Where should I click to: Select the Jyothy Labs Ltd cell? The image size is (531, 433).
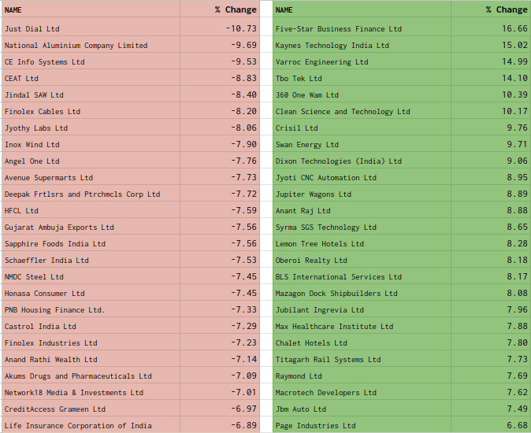click(x=91, y=128)
